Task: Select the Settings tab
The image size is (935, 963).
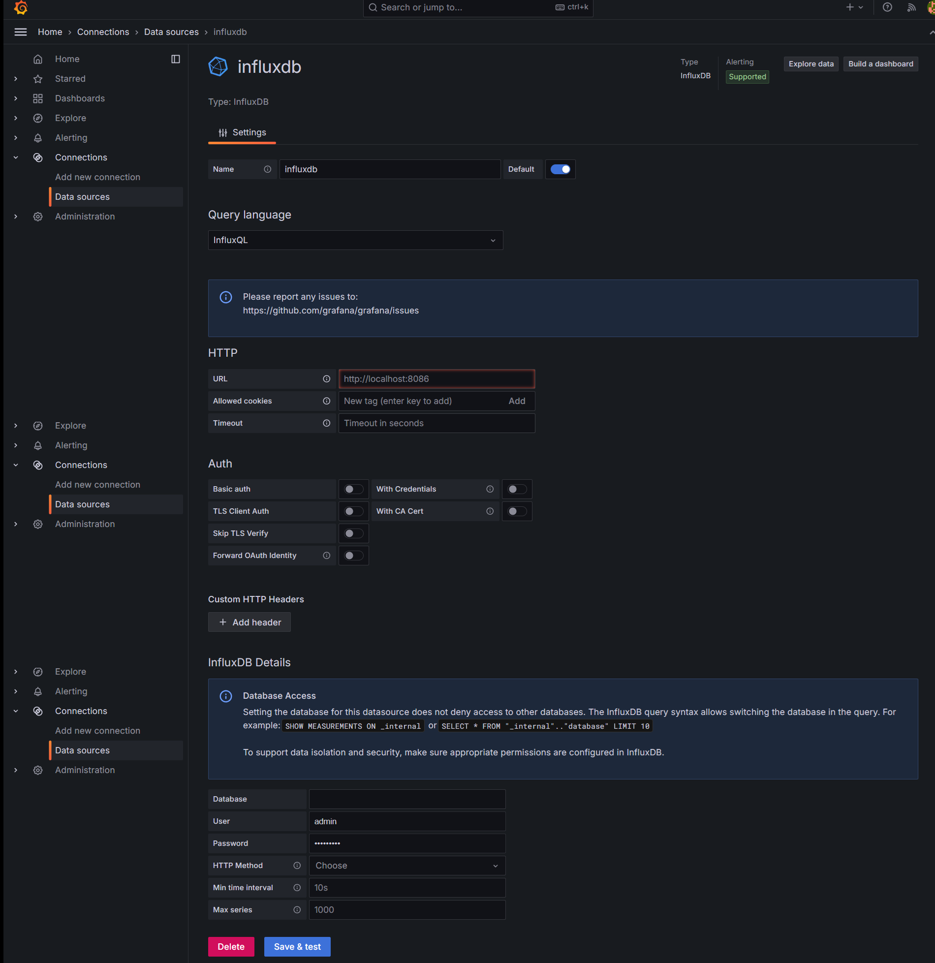Action: pos(242,132)
